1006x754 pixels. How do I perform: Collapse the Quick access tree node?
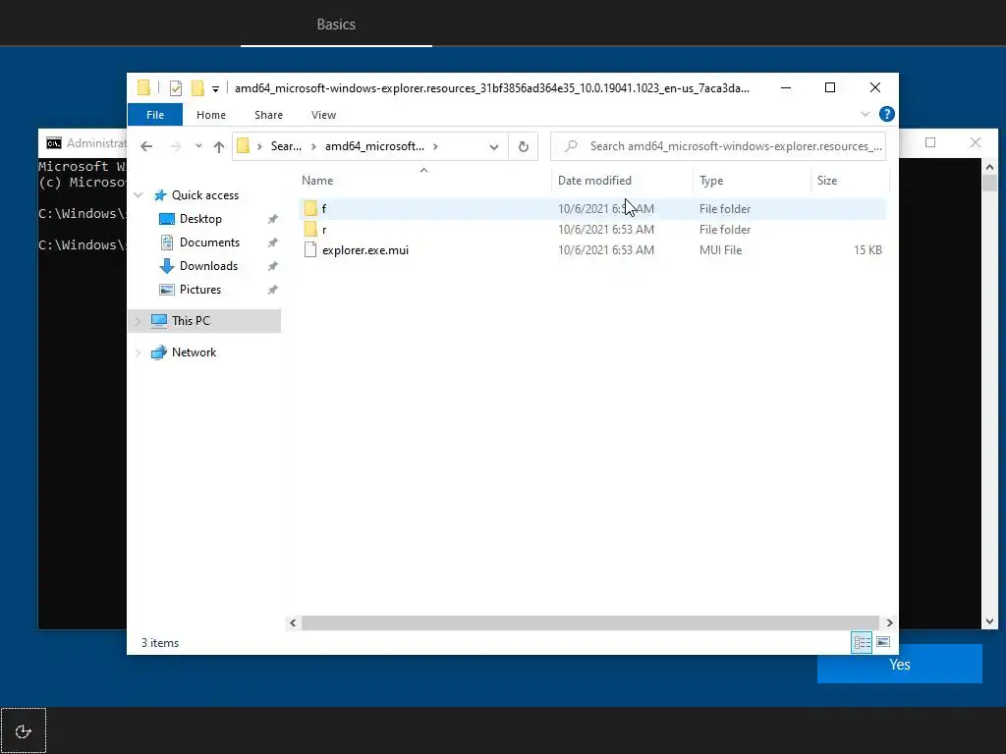click(138, 195)
